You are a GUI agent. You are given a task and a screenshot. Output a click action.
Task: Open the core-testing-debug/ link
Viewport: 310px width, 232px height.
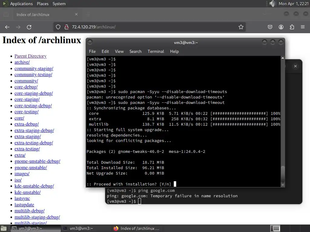[33, 106]
